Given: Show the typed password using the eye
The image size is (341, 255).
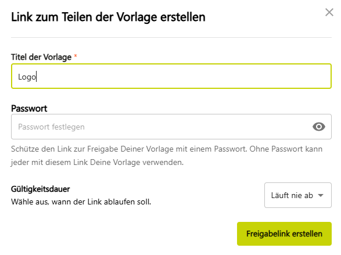Looking at the screenshot, I should (x=319, y=127).
